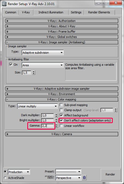Click the Gamma spinner arrows
124x184 pixels.
56,126
